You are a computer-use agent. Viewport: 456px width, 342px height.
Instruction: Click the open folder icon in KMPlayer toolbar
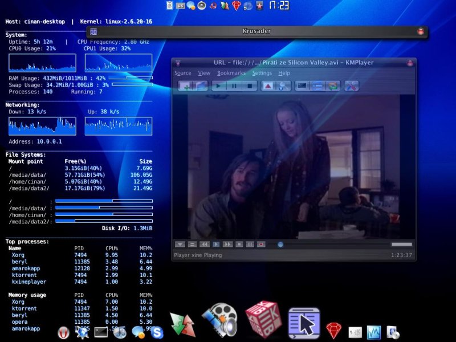[x=201, y=86]
